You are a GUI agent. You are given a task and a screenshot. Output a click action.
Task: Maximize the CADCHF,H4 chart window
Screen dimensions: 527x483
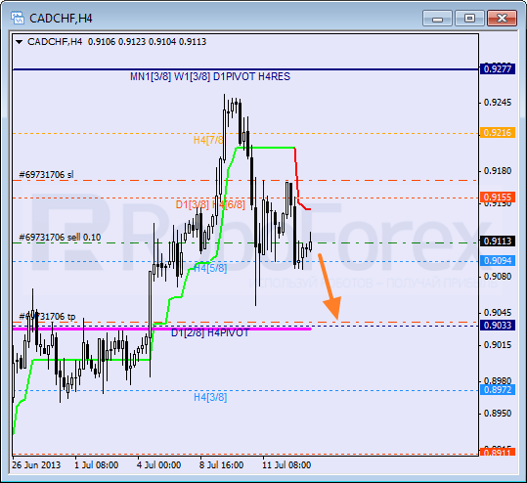point(469,19)
